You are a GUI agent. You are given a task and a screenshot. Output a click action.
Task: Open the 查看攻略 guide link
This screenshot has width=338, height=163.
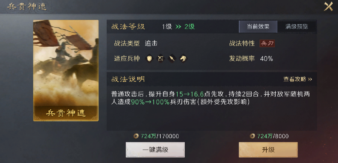click(297, 79)
